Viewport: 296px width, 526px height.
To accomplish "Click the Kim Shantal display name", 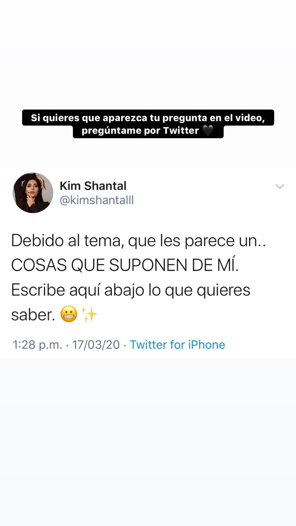I will point(93,186).
